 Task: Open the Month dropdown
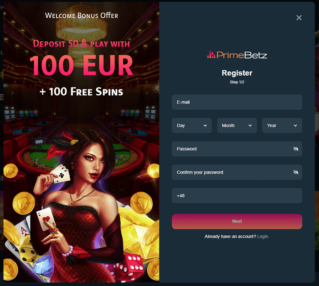pos(237,125)
